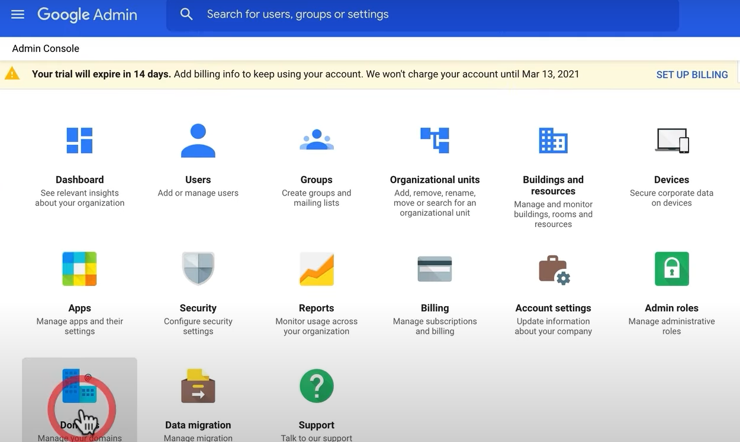Open the Admin roles lock icon
This screenshot has width=740, height=442.
coord(672,269)
